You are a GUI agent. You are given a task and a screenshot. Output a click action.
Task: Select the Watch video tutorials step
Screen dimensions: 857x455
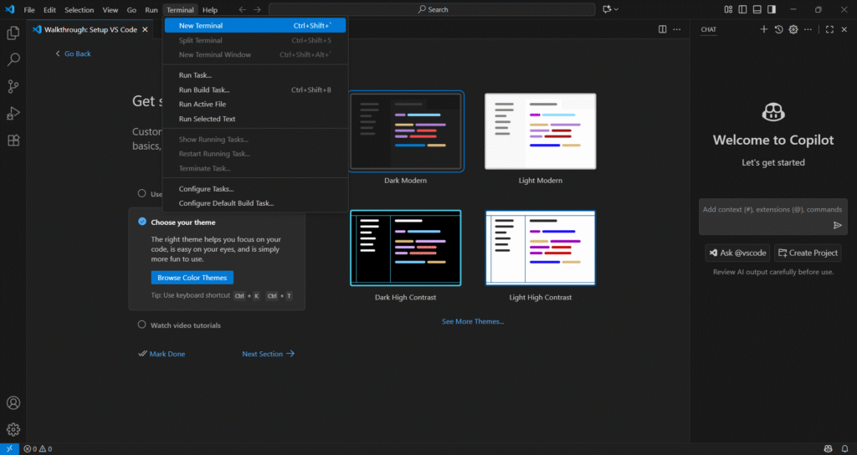tap(185, 325)
